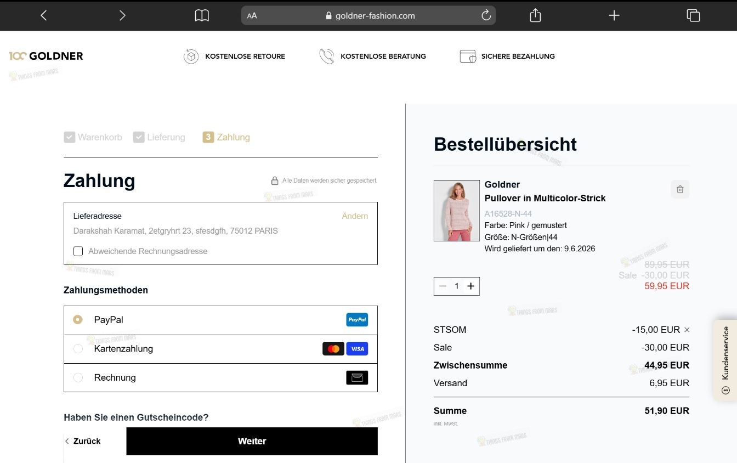Expand Haben Sie einen Gutscheincode section
Image resolution: width=737 pixels, height=463 pixels.
tap(136, 417)
